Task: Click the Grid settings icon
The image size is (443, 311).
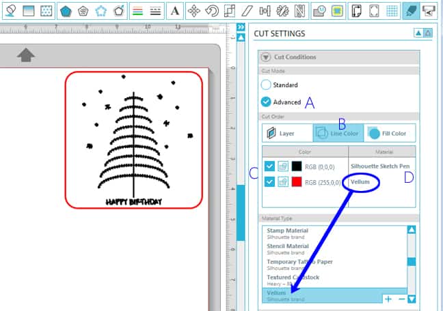Action: coord(392,11)
